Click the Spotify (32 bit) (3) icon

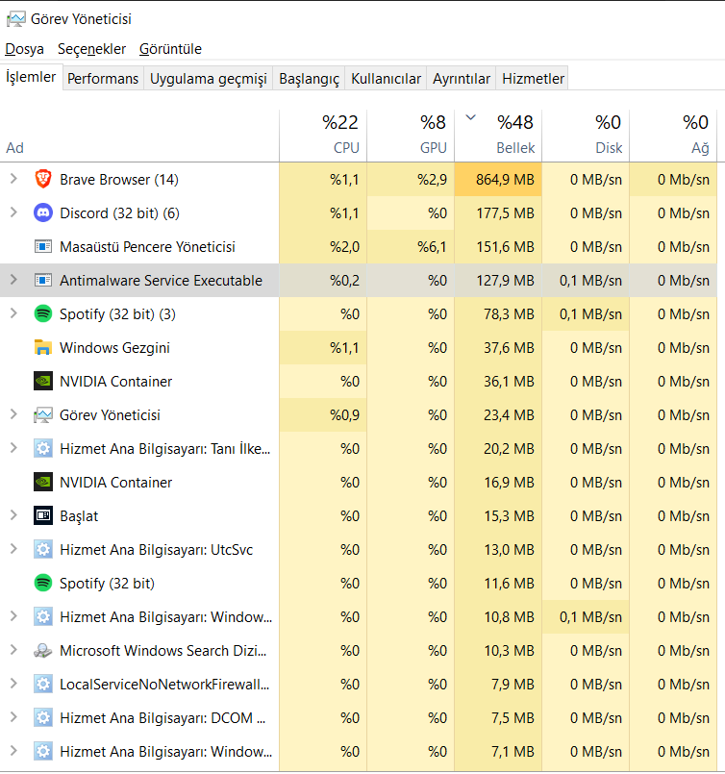point(43,314)
